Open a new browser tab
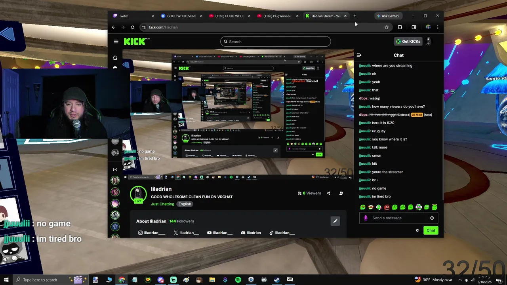The height and width of the screenshot is (285, 507). pyautogui.click(x=355, y=16)
